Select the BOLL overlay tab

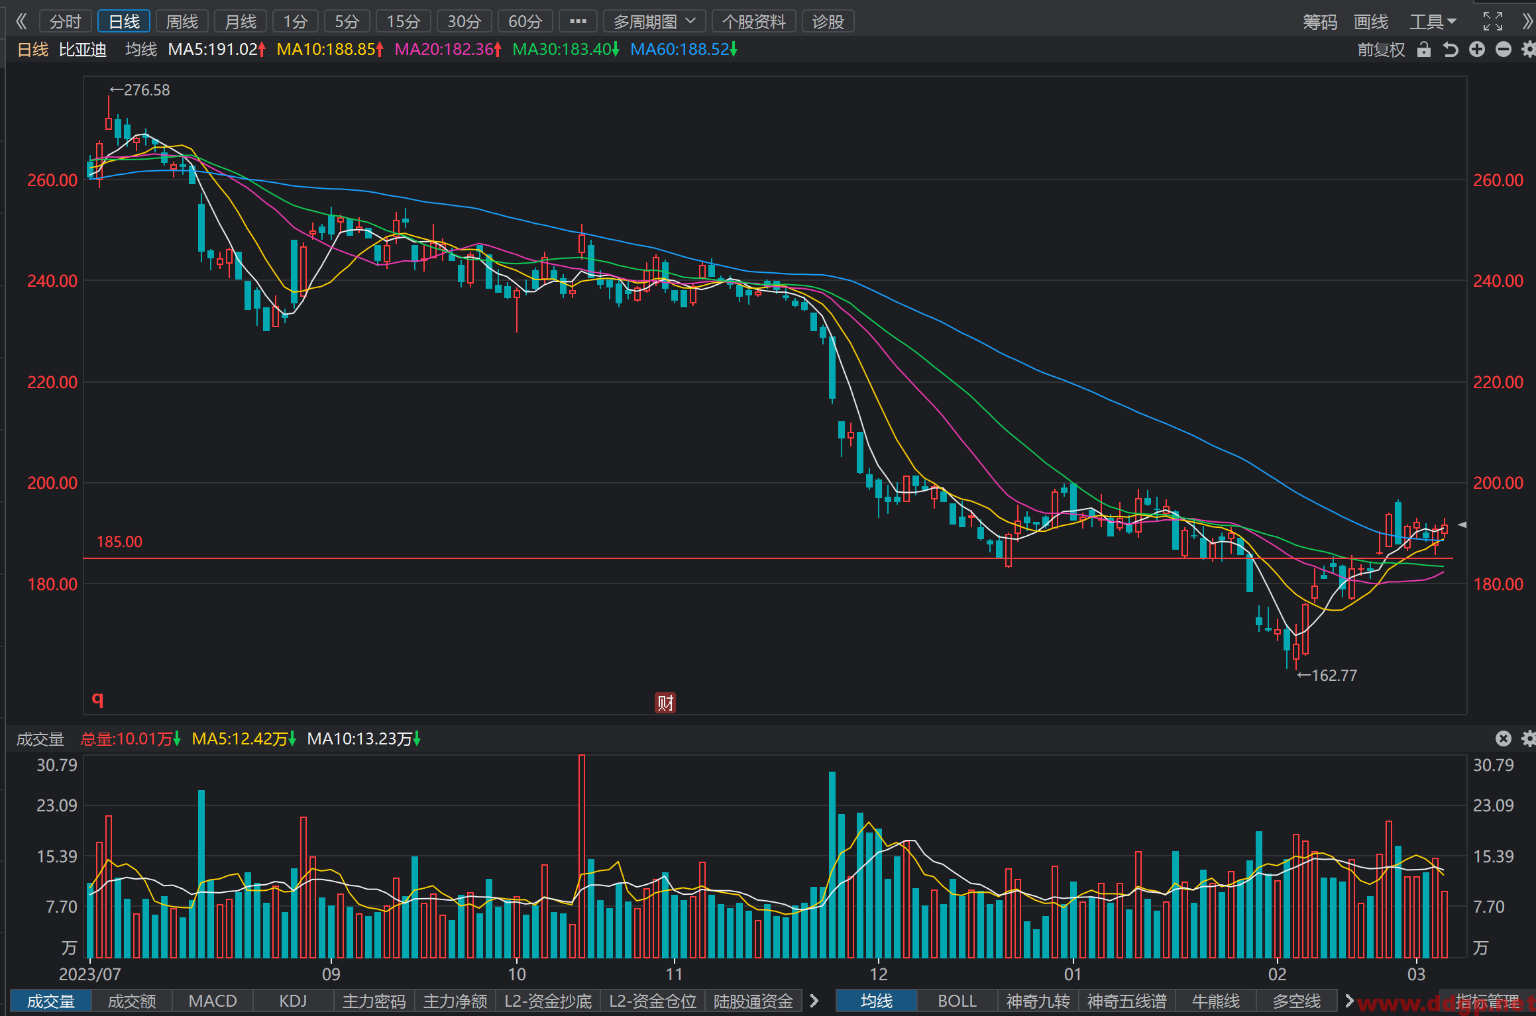tap(957, 1001)
